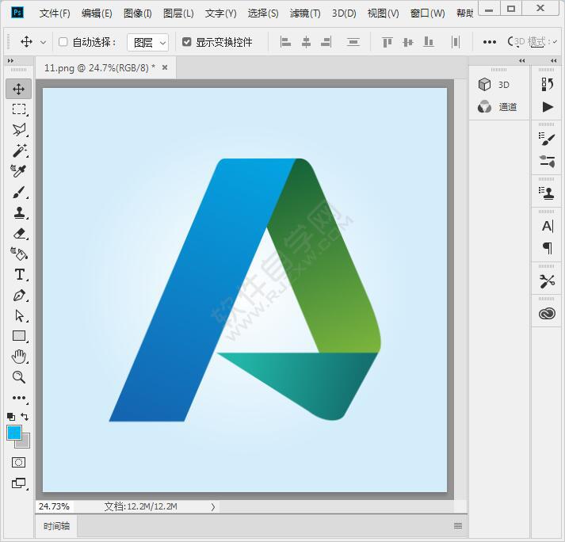
Task: Select the Rectangular Marquee tool
Action: [x=19, y=109]
